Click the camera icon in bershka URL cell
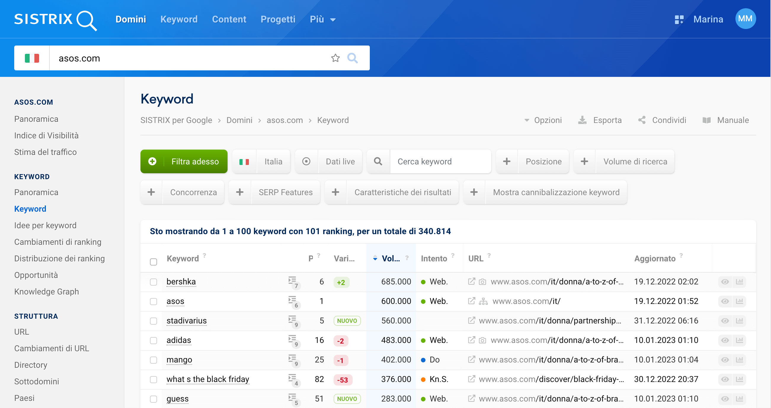Screen dimensions: 771x408 click(x=482, y=282)
